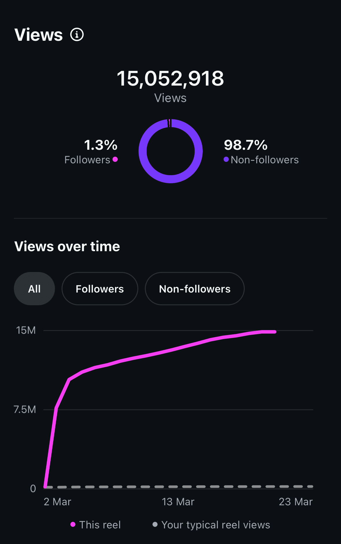Select the All filter chip
341x544 pixels.
point(34,289)
